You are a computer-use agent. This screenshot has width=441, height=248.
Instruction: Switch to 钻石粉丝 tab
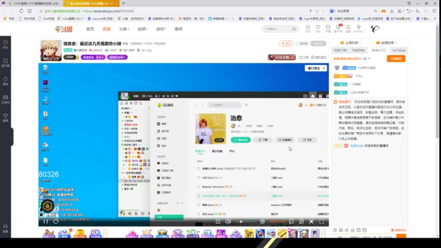click(x=399, y=50)
